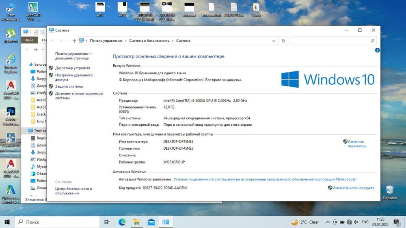Screen dimensions: 406x228
Task: Click forward arrow in System window
Action: [x=61, y=41]
